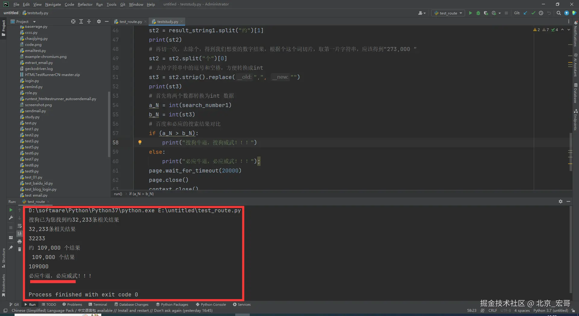The width and height of the screenshot is (579, 316).
Task: Toggle scroll to end in Run console
Action: tap(20, 233)
